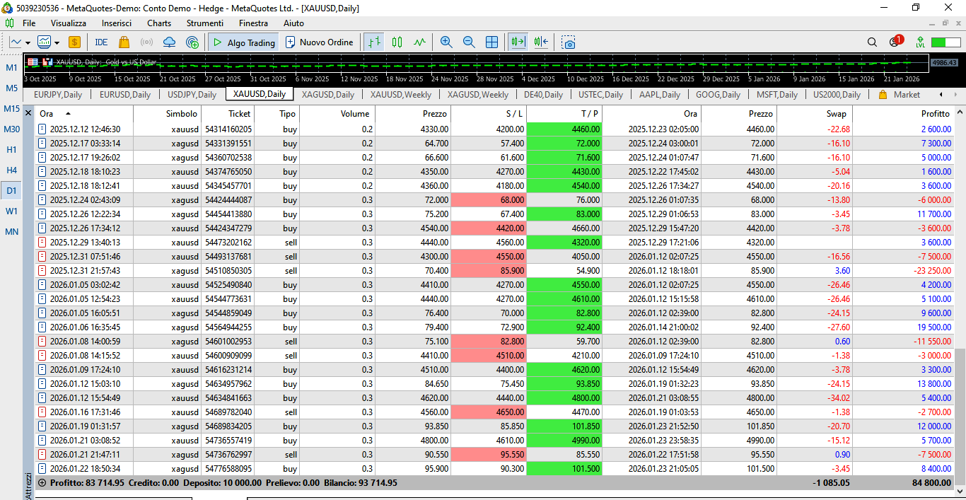Open the MetaEditor IDE

point(101,42)
